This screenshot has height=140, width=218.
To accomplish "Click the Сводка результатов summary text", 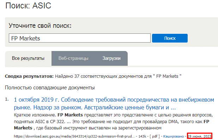I will point(93,76).
